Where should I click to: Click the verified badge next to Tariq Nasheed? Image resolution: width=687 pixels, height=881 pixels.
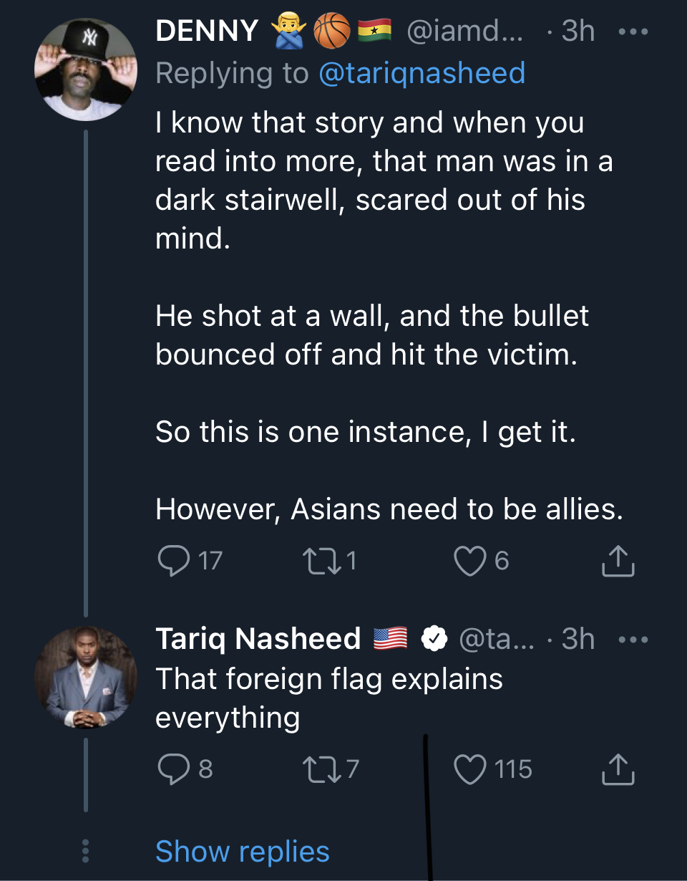point(434,639)
